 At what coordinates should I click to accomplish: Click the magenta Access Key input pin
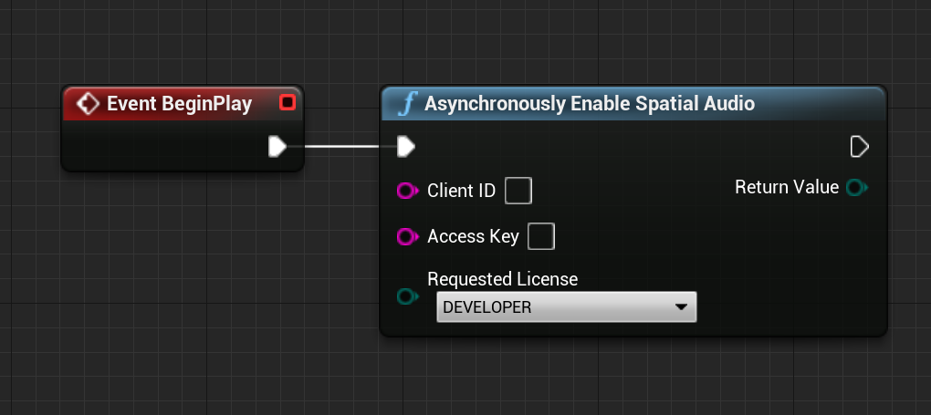[x=407, y=237]
